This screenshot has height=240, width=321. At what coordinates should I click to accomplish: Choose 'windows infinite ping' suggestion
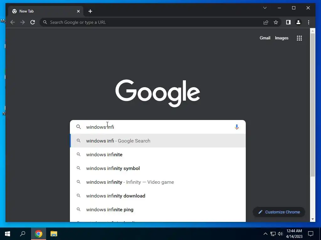point(158,210)
